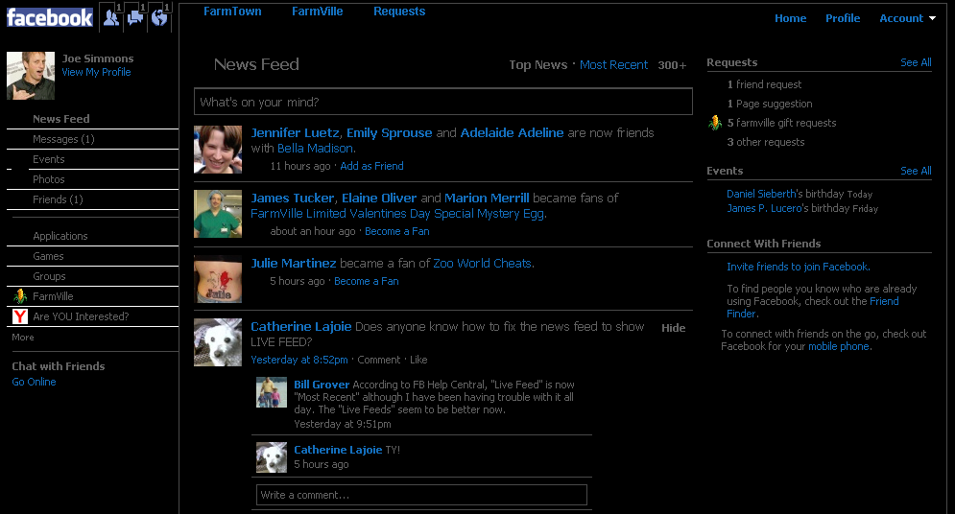955x514 pixels.
Task: Open Groups in sidebar
Action: (49, 276)
